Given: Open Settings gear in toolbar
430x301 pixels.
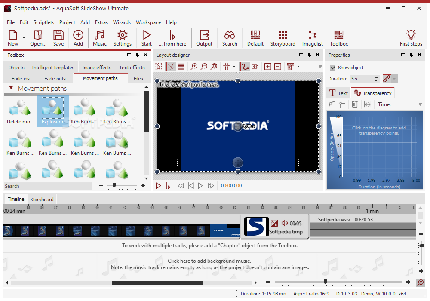Looking at the screenshot, I should pos(122,38).
